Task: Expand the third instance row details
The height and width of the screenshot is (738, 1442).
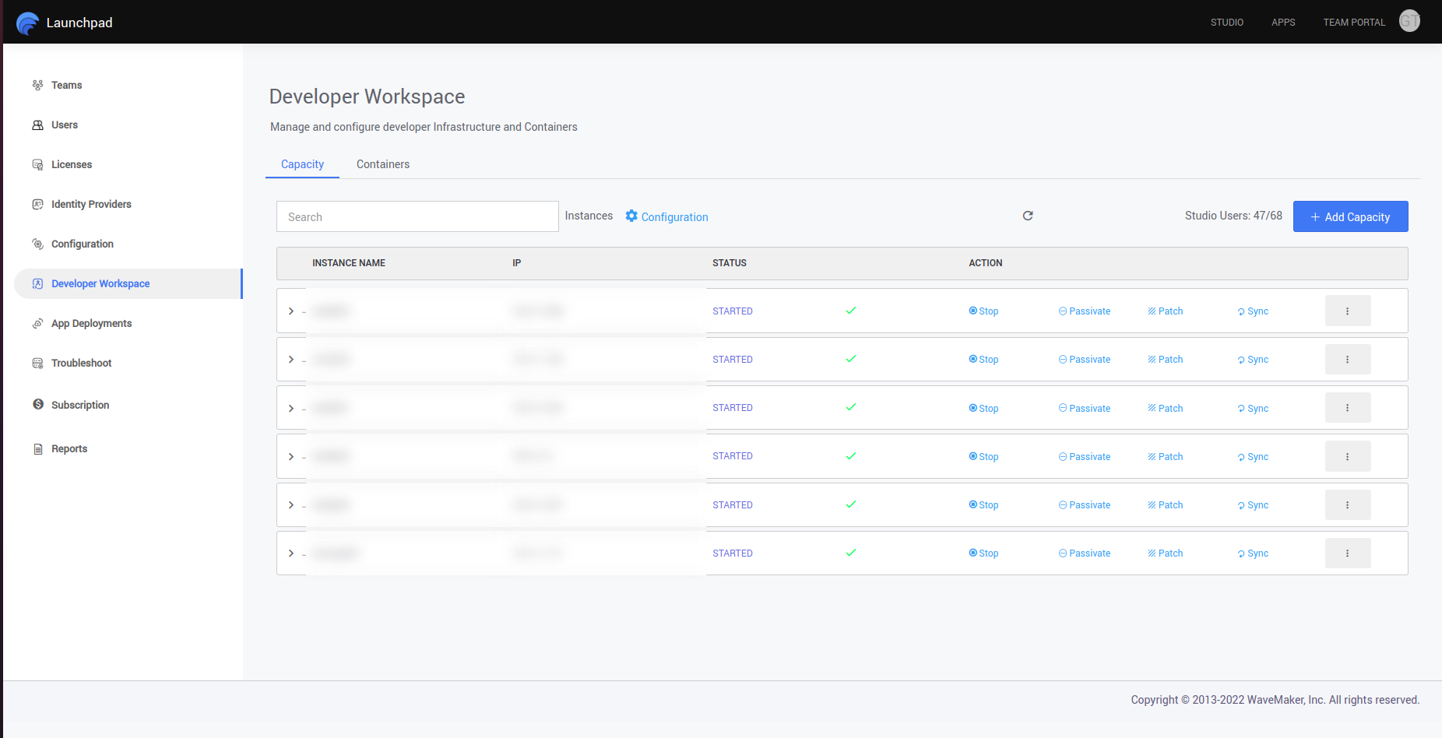Action: (x=291, y=407)
